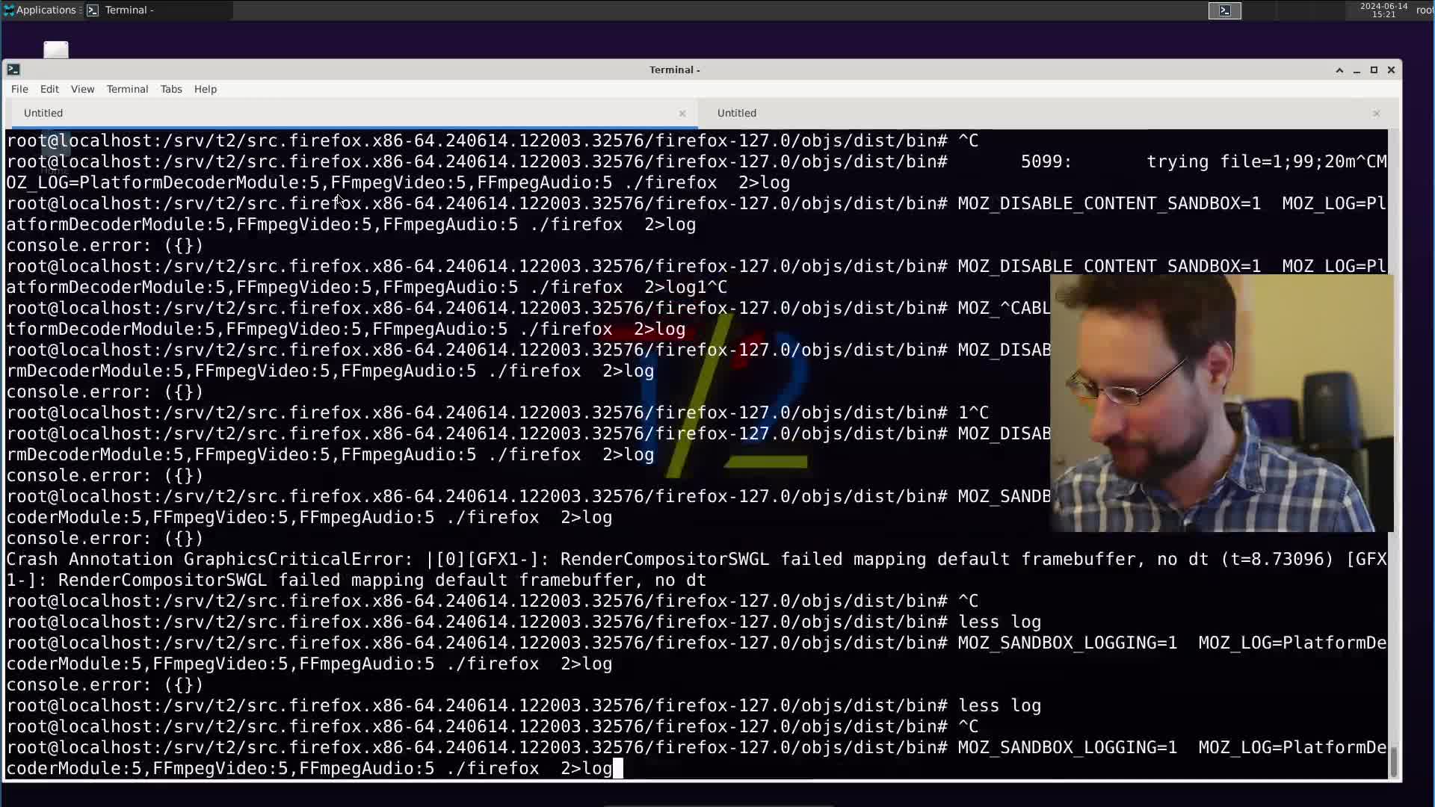This screenshot has height=807, width=1435.
Task: Open the View menu
Action: point(82,89)
